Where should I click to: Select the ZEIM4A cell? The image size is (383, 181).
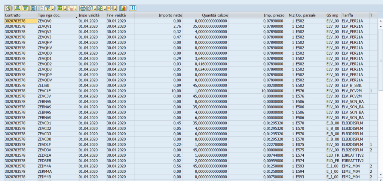pos(57,166)
